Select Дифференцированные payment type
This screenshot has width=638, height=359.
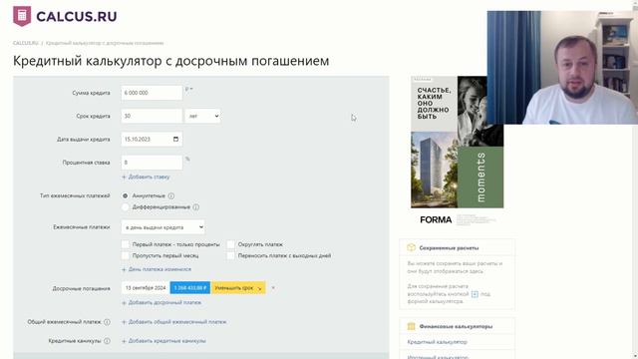(126, 207)
